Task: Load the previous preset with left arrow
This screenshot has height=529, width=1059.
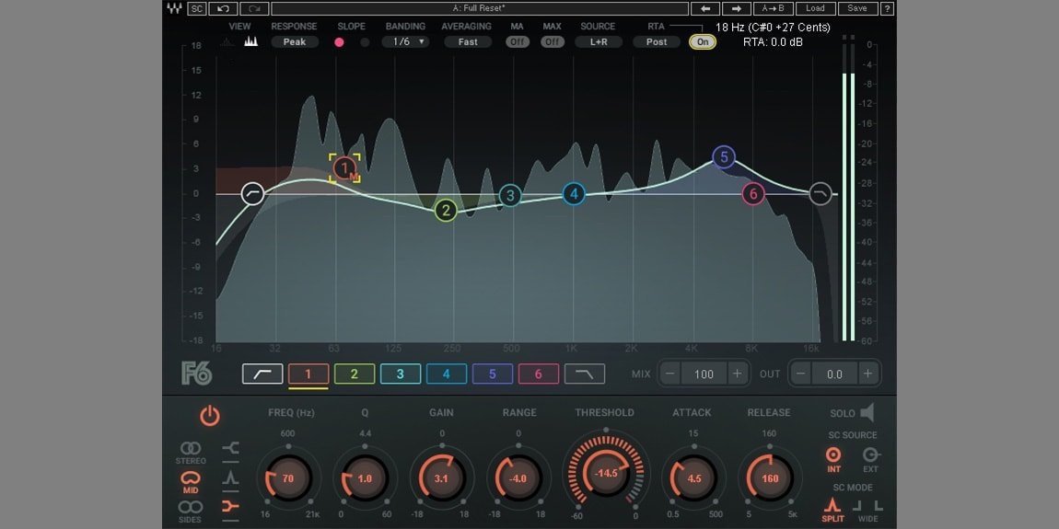Action: 705,9
